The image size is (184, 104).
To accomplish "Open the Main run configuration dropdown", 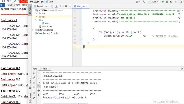I will [154, 2].
